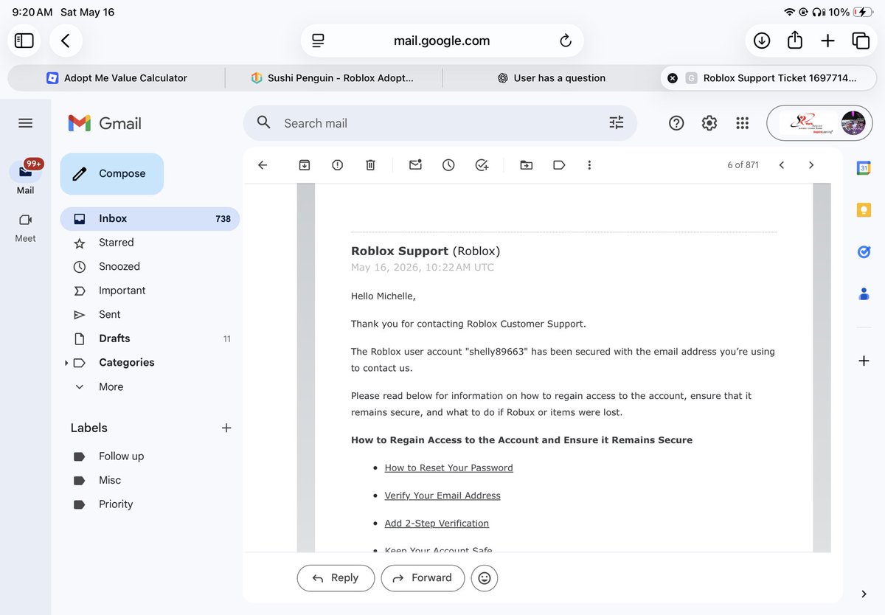Screen dimensions: 885x615
Task: Open Google Keep side panel icon
Action: (864, 210)
